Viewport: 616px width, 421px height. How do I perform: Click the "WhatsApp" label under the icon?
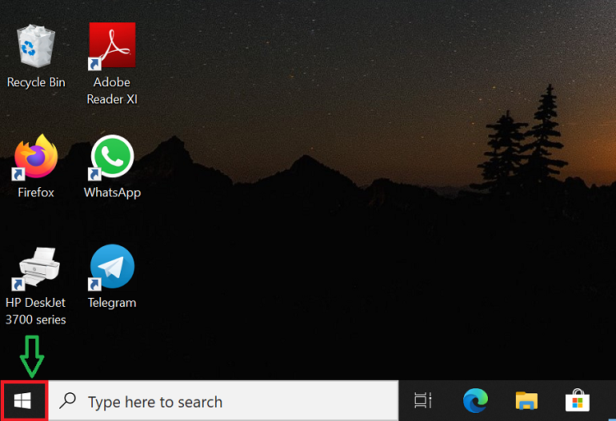click(112, 193)
